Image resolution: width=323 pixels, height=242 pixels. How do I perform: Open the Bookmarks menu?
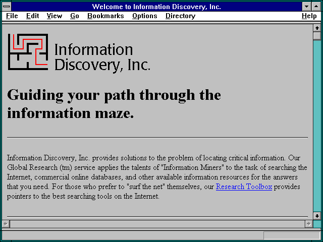coord(105,16)
